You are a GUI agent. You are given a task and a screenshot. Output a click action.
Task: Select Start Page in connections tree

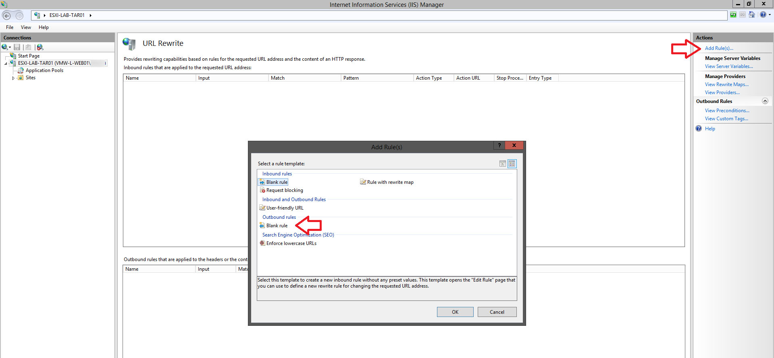[x=29, y=56]
